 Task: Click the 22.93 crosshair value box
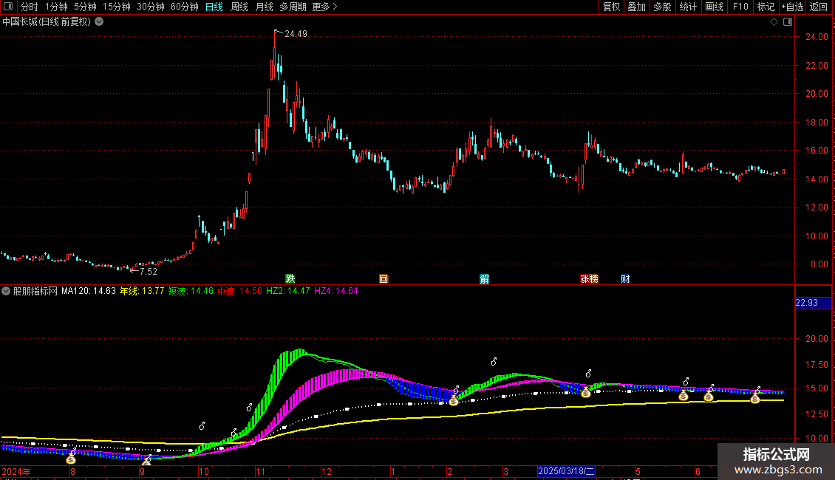(813, 303)
